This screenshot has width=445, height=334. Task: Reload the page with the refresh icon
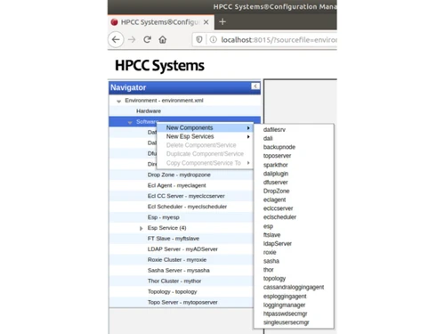147,39
